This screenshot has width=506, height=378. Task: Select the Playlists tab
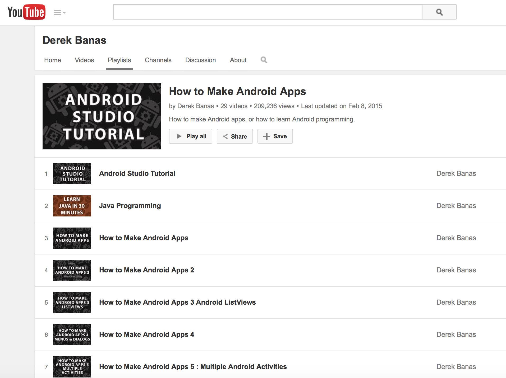point(119,60)
